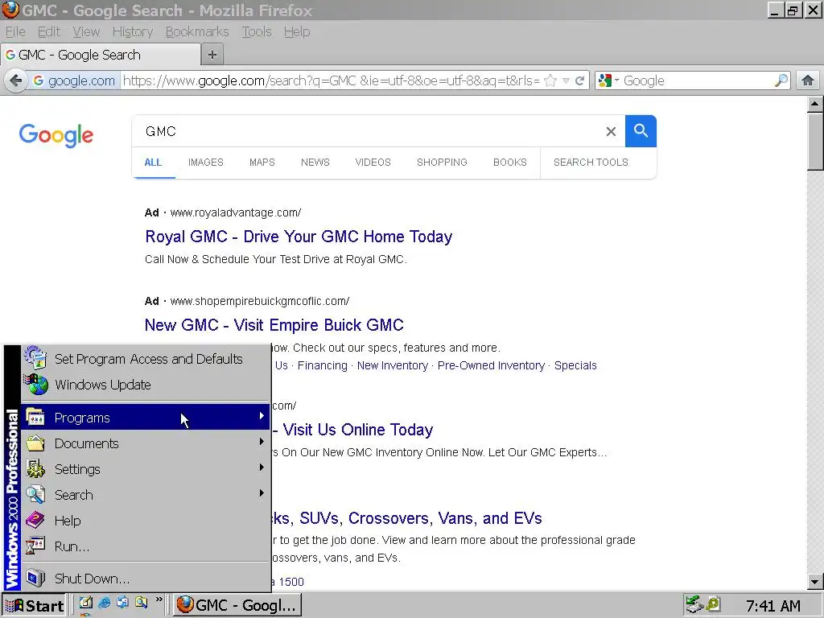Click the Set Program Access and Defaults icon

pyautogui.click(x=35, y=358)
